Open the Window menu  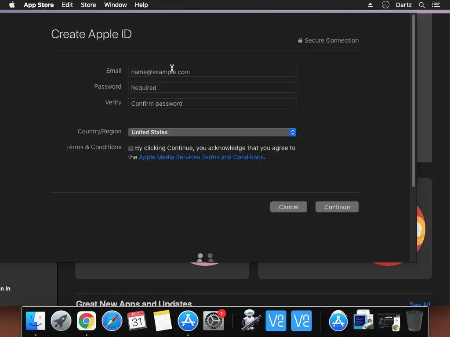(x=116, y=5)
